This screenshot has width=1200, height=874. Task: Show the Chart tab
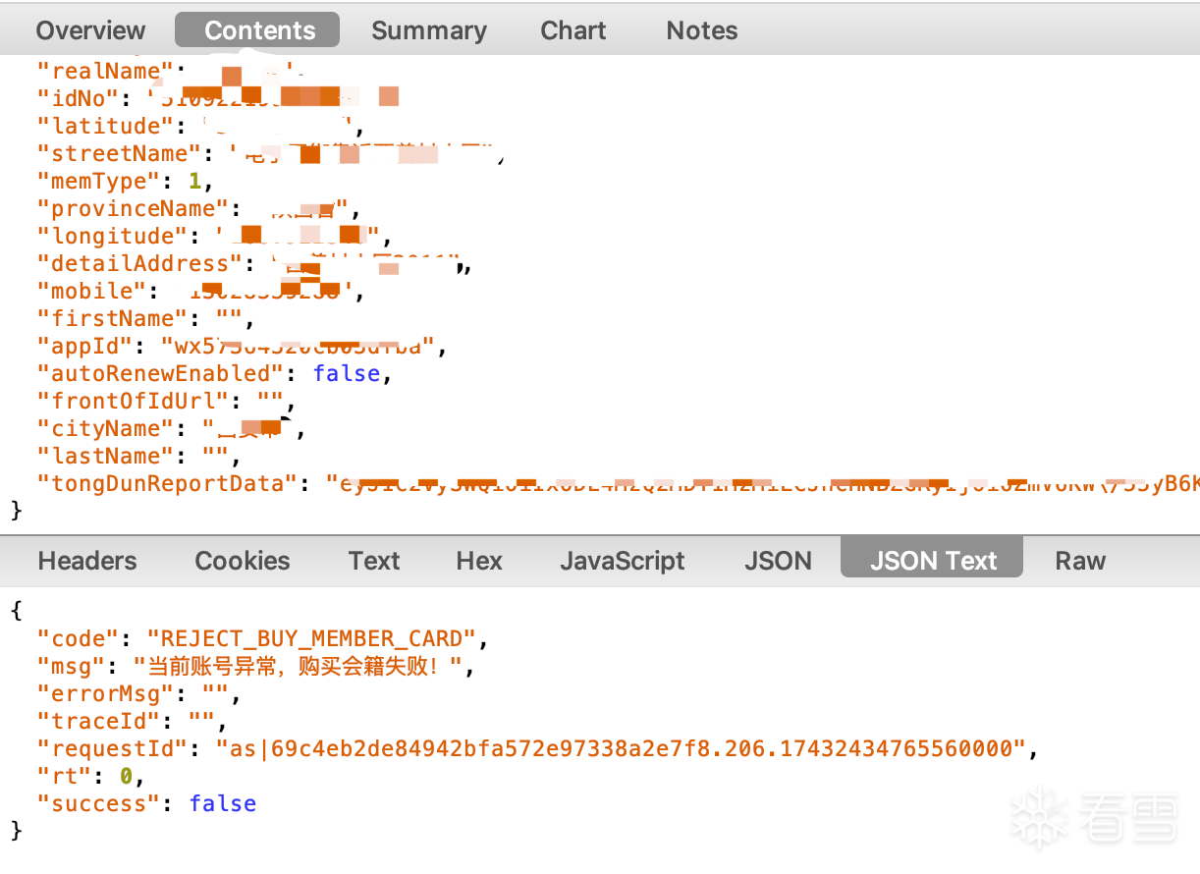click(573, 30)
